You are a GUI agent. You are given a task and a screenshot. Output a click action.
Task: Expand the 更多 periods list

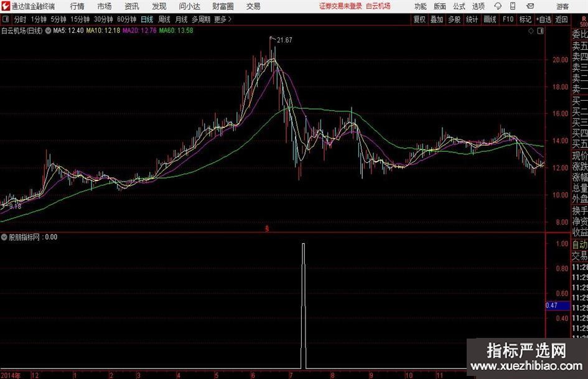coord(223,19)
